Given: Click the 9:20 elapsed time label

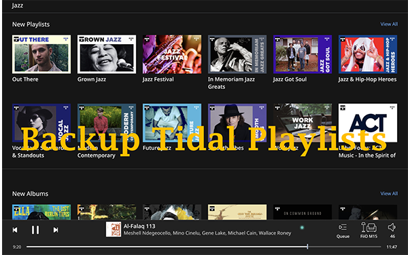Looking at the screenshot, I should [x=17, y=247].
